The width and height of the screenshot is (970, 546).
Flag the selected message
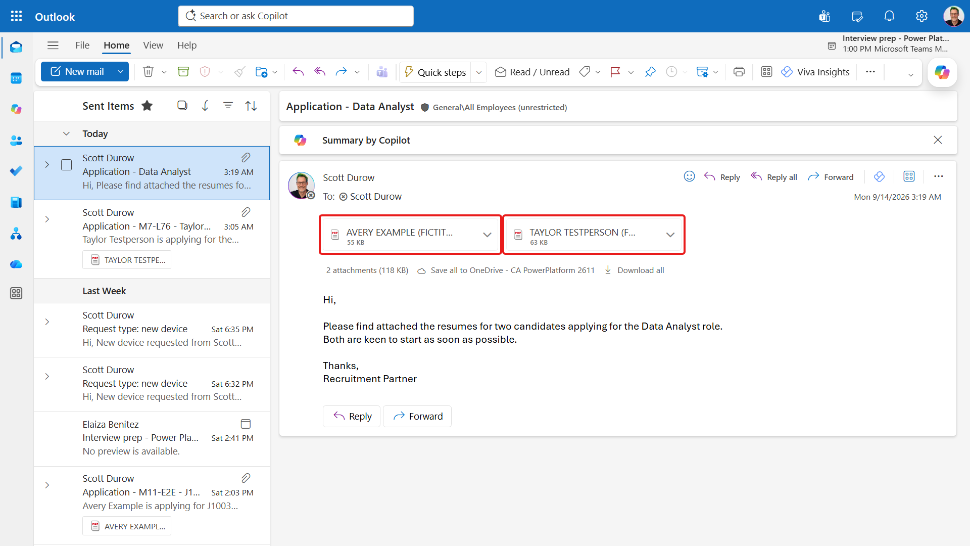pos(615,72)
